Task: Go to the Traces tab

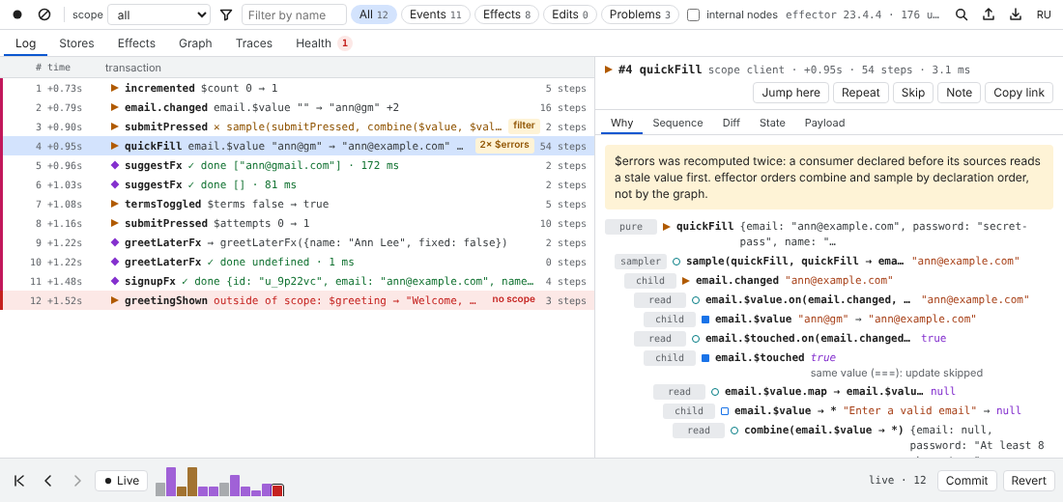Action: 254,43
